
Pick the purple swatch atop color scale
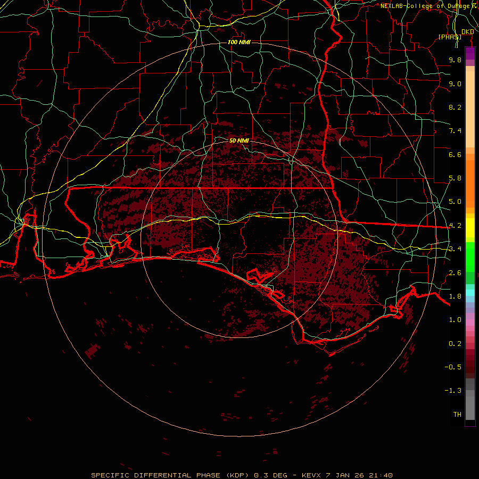coord(470,53)
